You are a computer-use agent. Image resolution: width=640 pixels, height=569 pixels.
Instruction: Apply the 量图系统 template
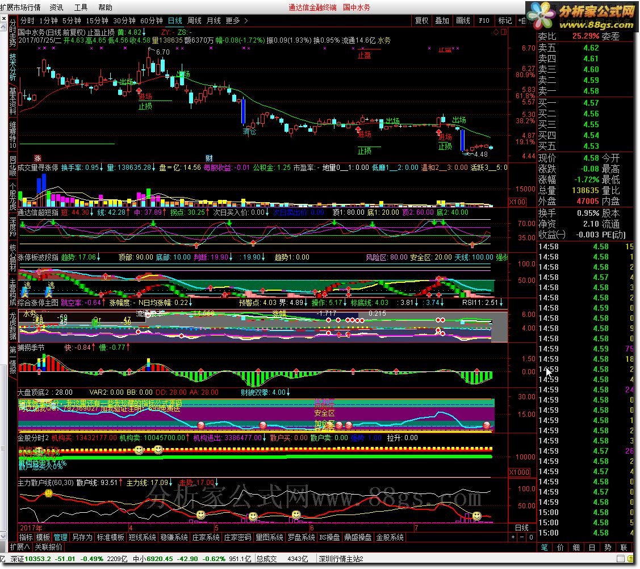(269, 537)
